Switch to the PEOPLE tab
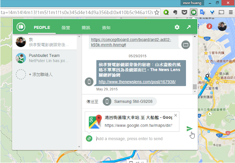The height and width of the screenshot is (163, 235). [42, 28]
